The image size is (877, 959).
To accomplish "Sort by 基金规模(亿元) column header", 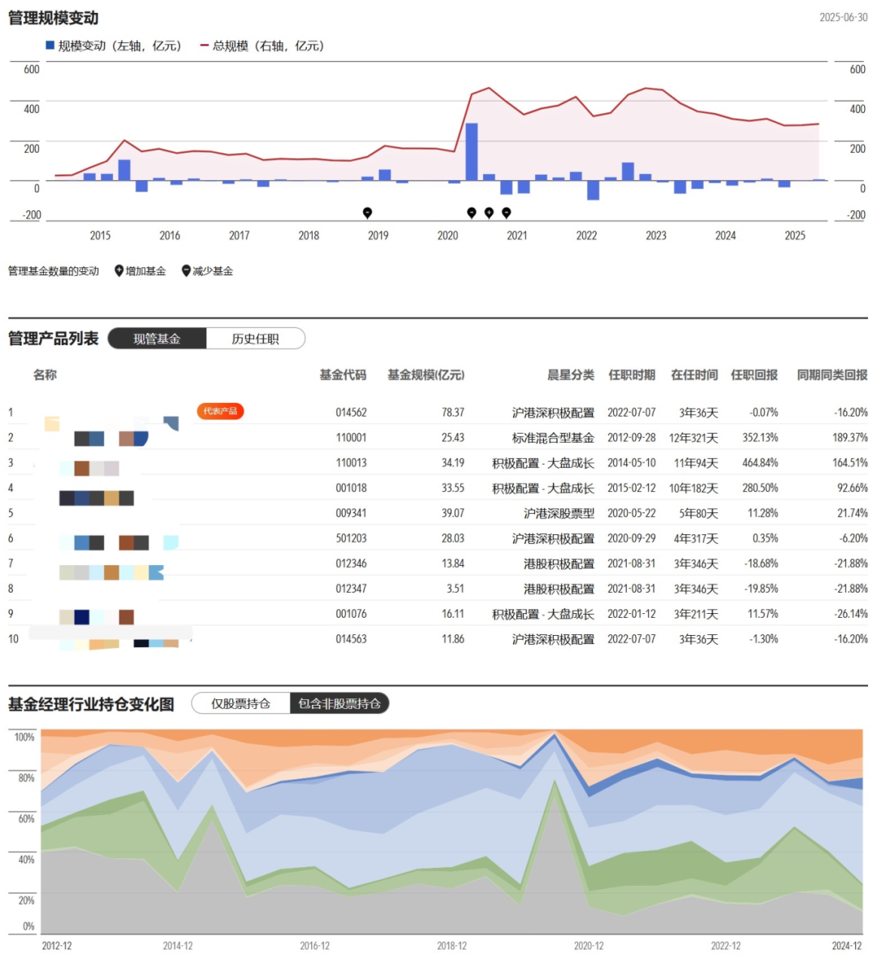I will click(x=426, y=375).
